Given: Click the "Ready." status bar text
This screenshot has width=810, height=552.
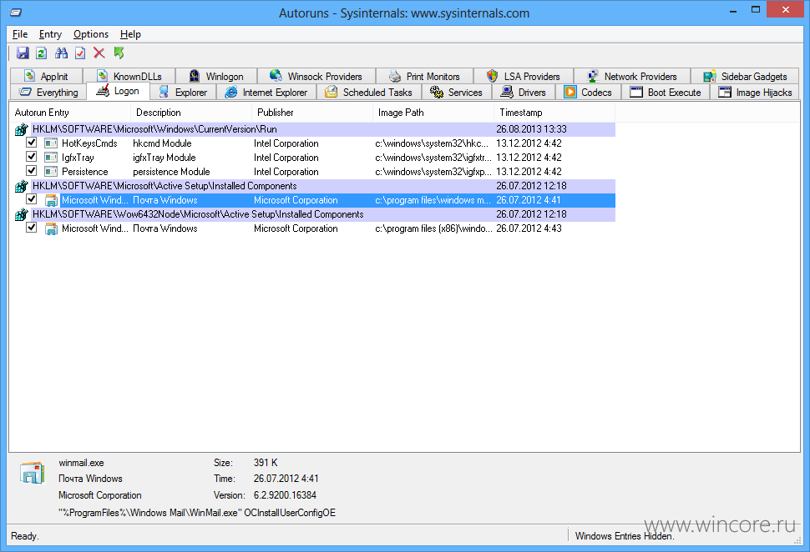Looking at the screenshot, I should click(25, 536).
